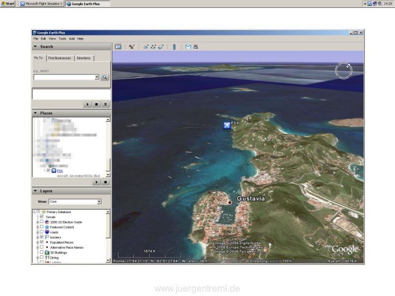Screen dimensions: 395x296
Task: Collapse the Search panel triangle
Action: [35, 46]
